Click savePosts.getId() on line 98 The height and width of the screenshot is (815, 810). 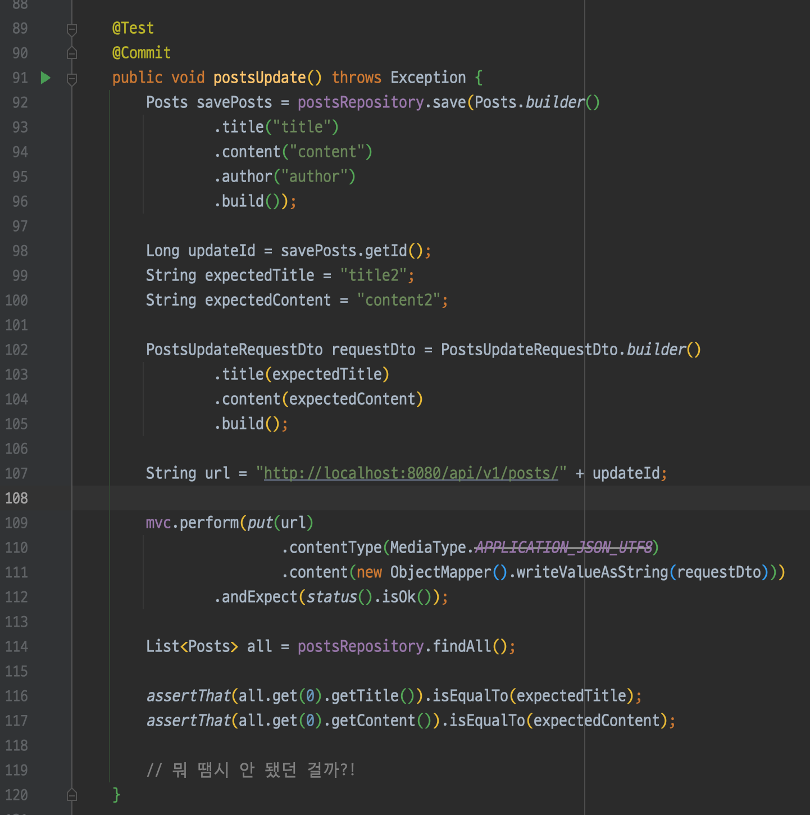tap(352, 251)
